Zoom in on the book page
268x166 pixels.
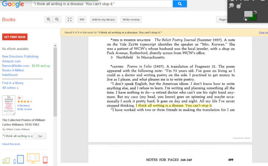[49, 19]
